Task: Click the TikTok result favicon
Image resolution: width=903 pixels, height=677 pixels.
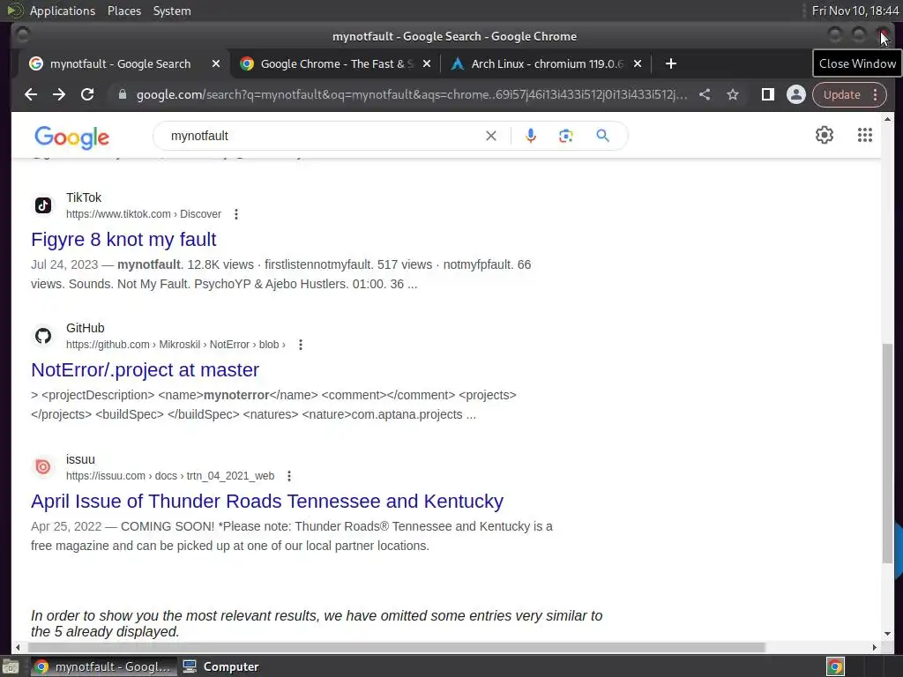Action: pyautogui.click(x=43, y=205)
